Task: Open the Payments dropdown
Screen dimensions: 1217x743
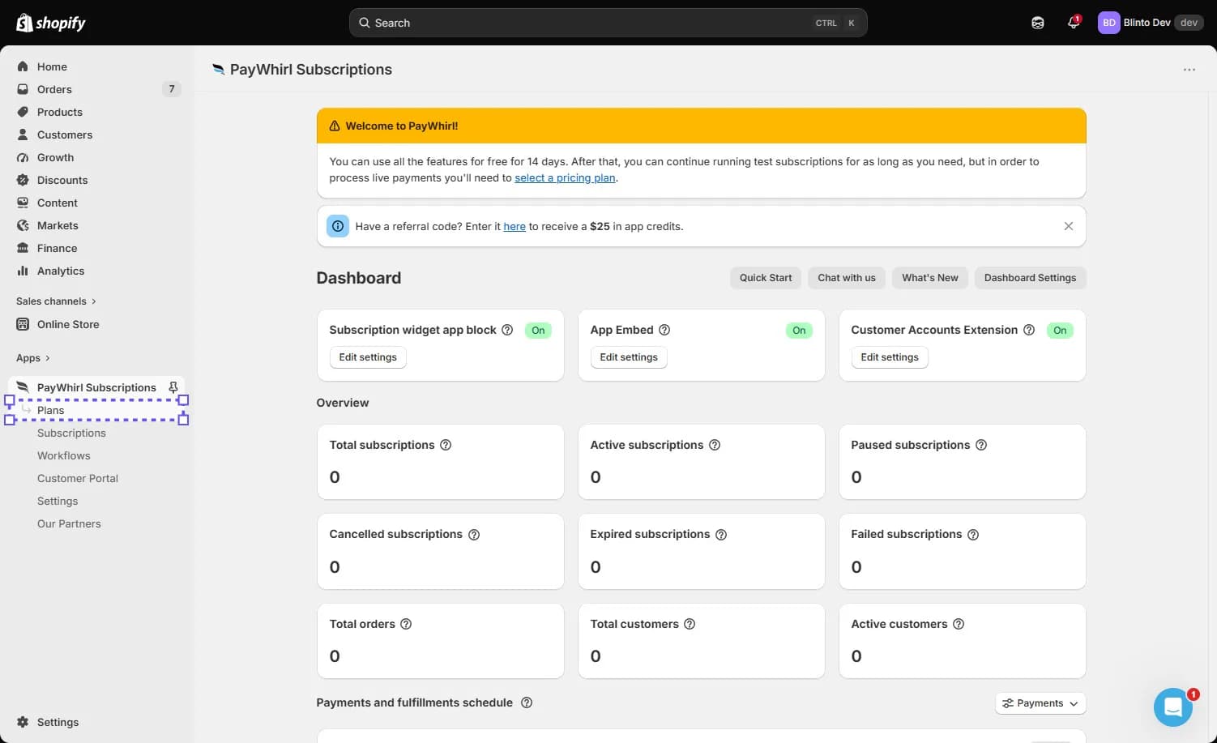Action: pyautogui.click(x=1040, y=703)
